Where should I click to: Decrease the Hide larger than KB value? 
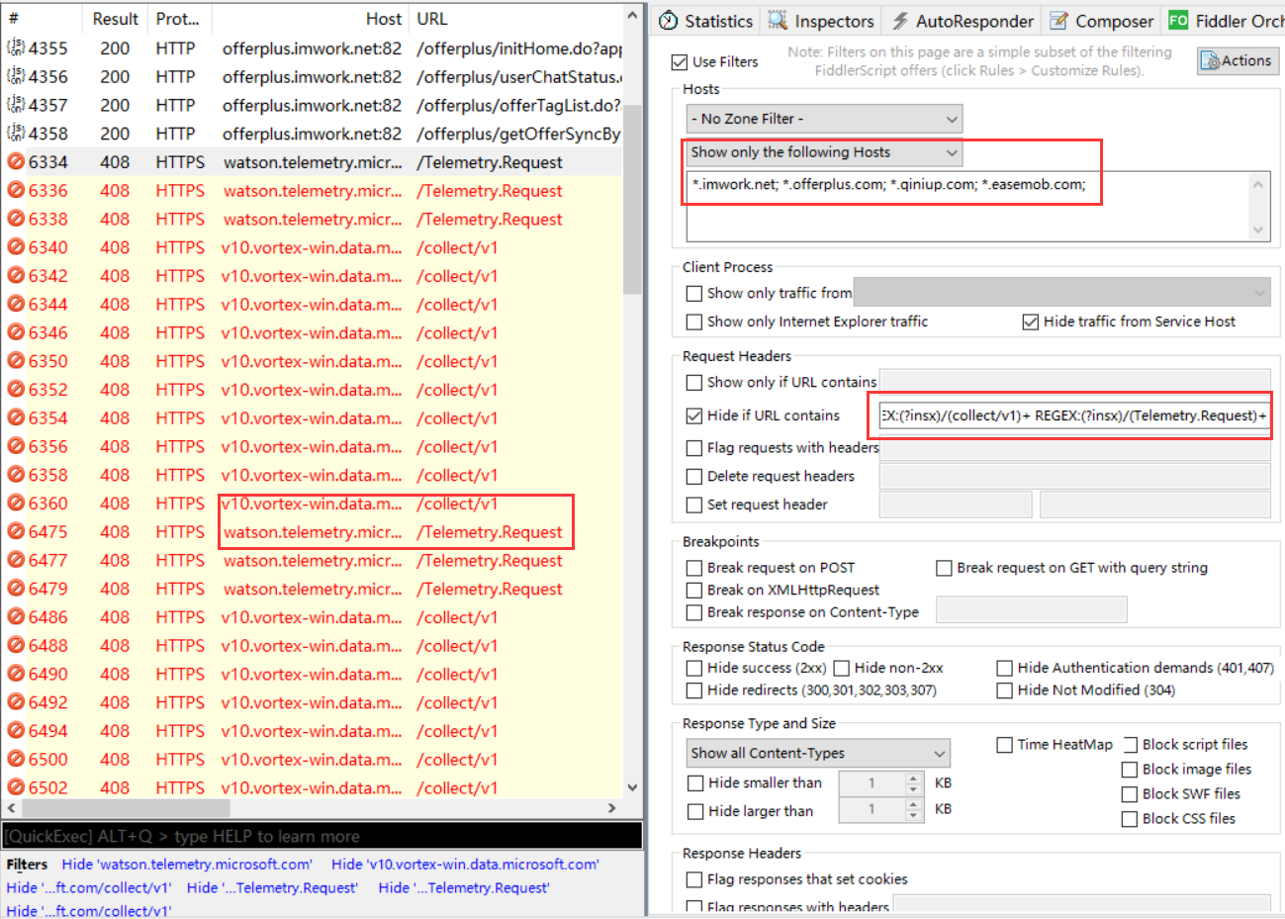click(914, 817)
